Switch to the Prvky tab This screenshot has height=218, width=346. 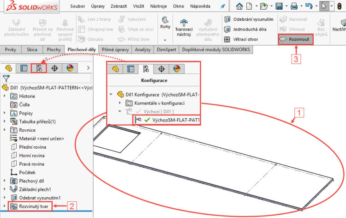(11, 50)
